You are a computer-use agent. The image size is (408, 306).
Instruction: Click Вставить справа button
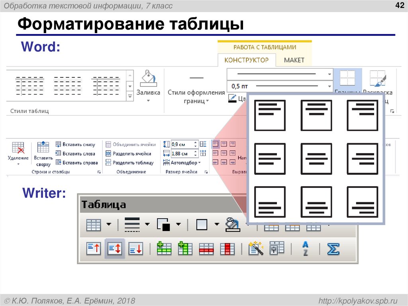point(77,163)
